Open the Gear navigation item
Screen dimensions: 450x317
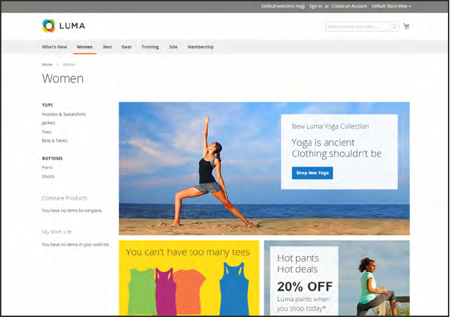tap(126, 46)
